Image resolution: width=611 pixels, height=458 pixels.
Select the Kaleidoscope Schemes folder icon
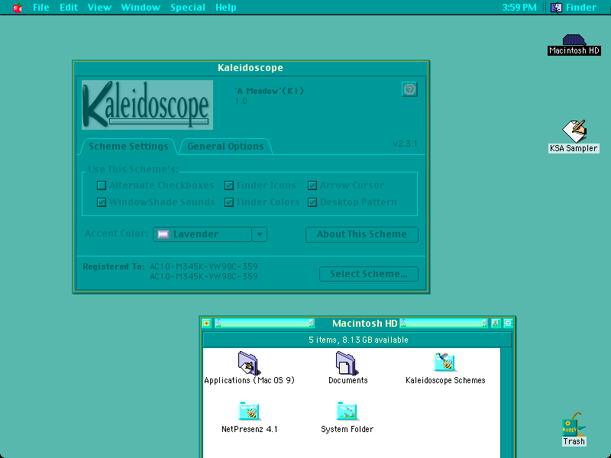pos(445,362)
